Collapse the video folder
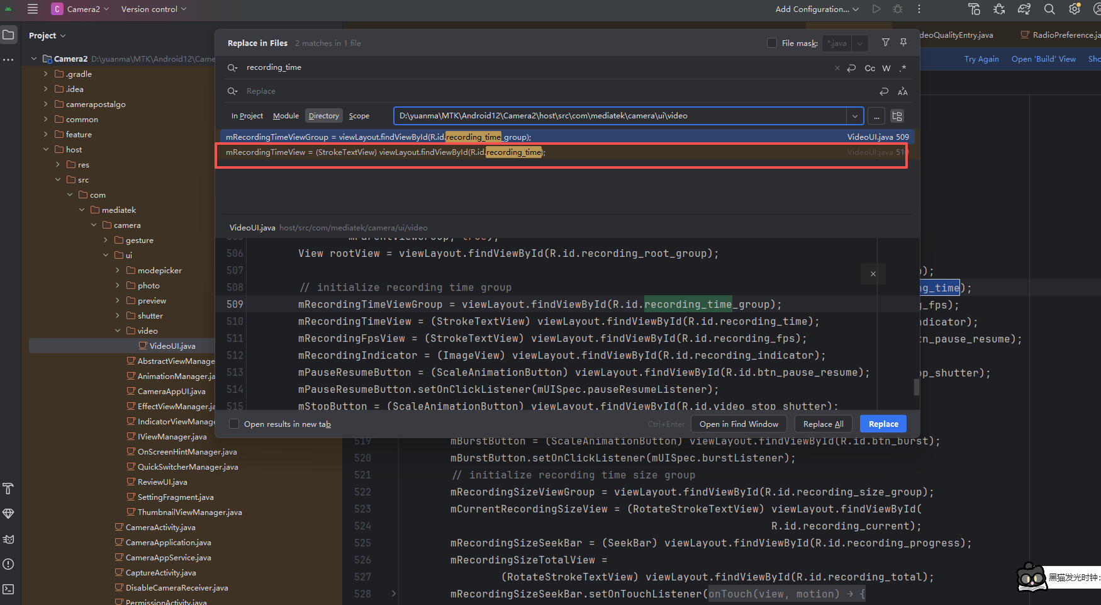 118,331
